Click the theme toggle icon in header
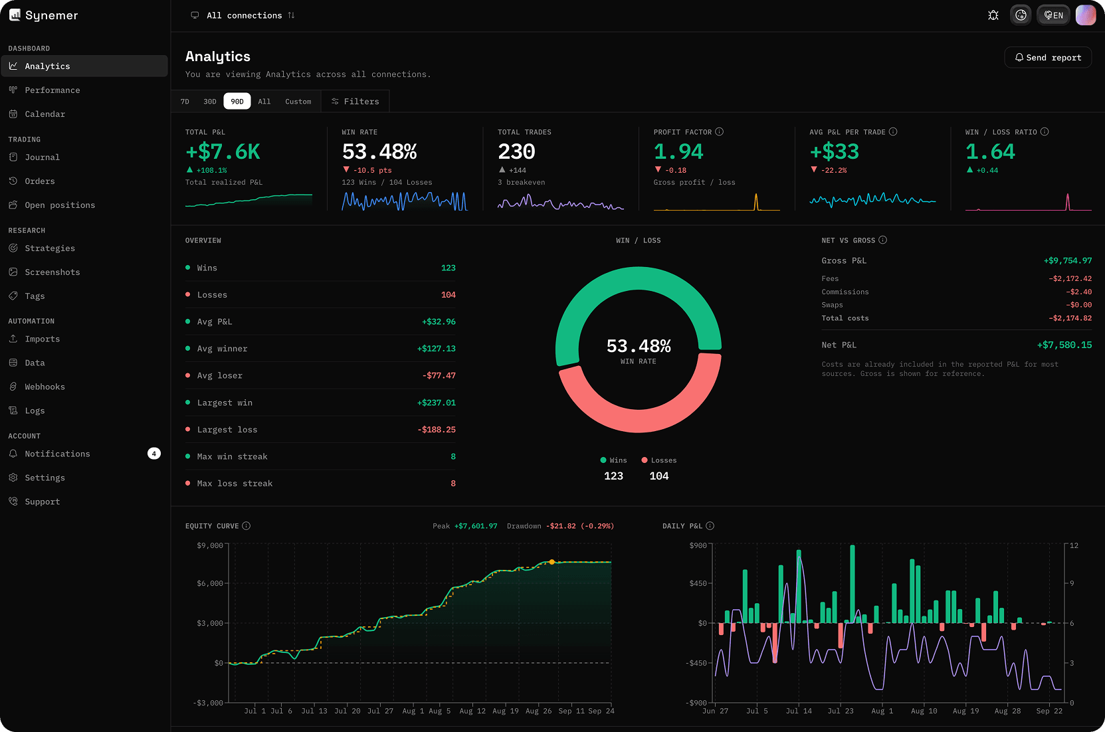 [x=1021, y=15]
